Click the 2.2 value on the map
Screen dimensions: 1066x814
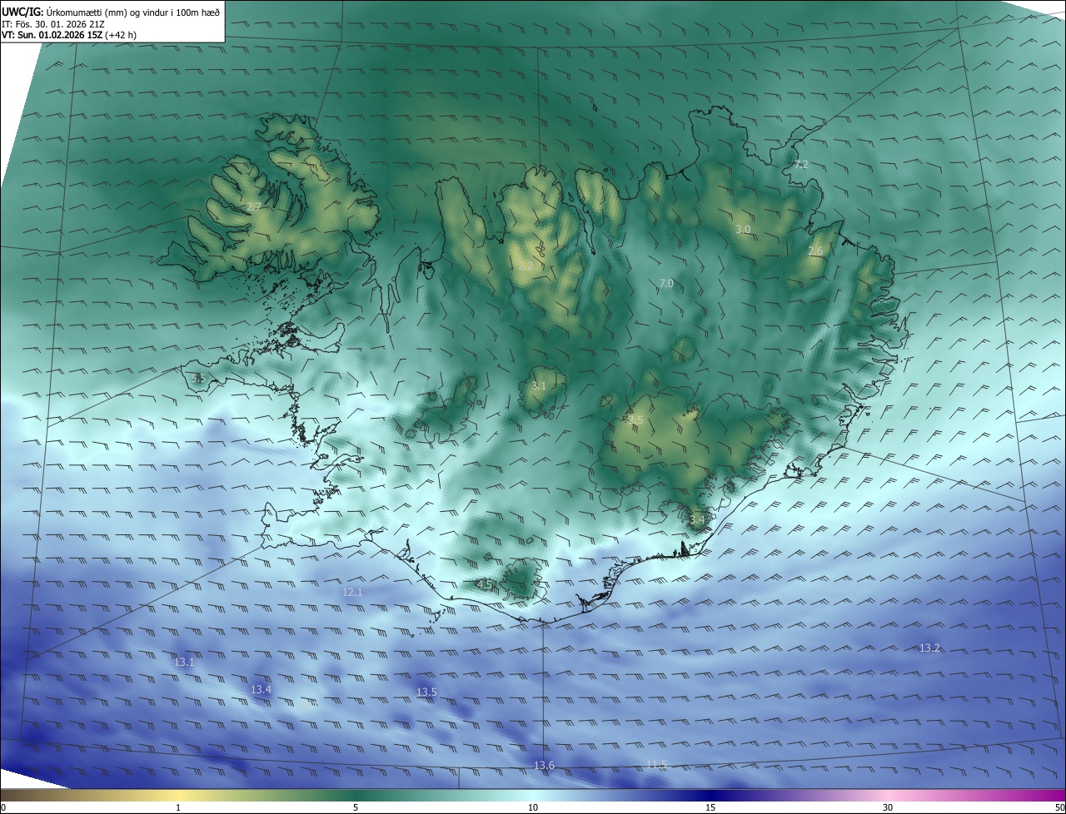(526, 266)
